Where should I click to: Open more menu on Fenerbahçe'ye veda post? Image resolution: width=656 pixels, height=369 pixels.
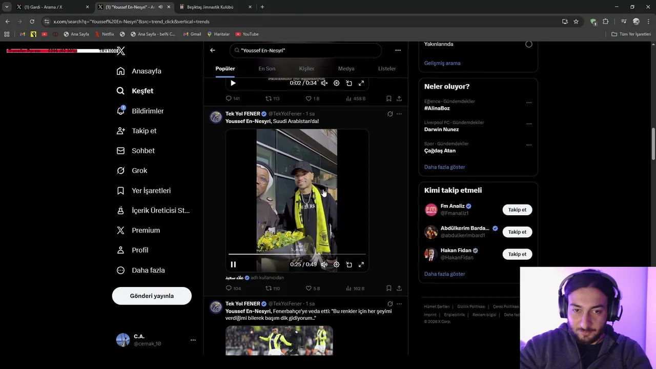pos(399,304)
